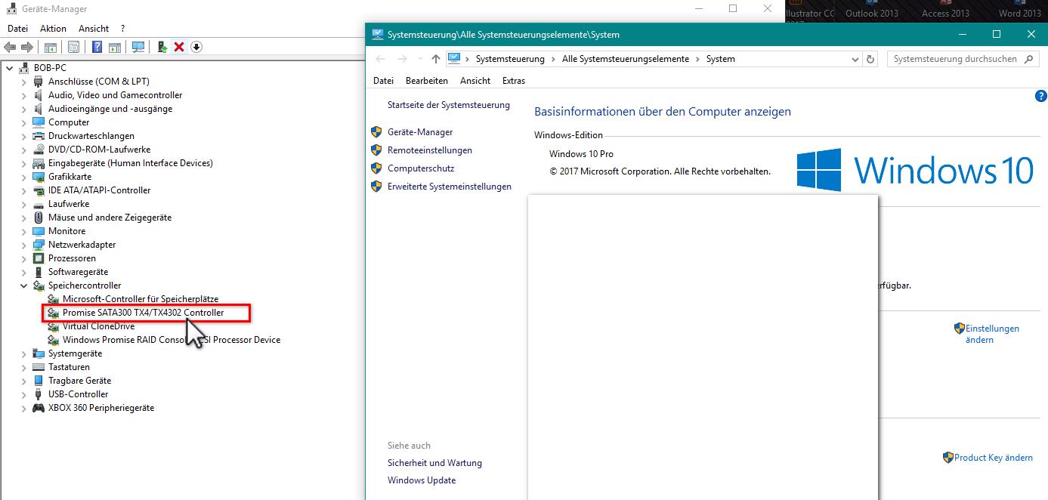
Task: Open help with the blue question mark
Action: click(1041, 96)
